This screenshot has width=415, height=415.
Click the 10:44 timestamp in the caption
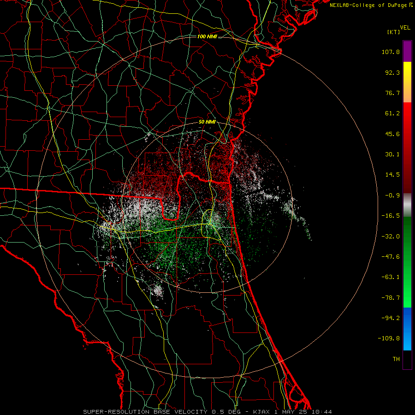coord(321,412)
